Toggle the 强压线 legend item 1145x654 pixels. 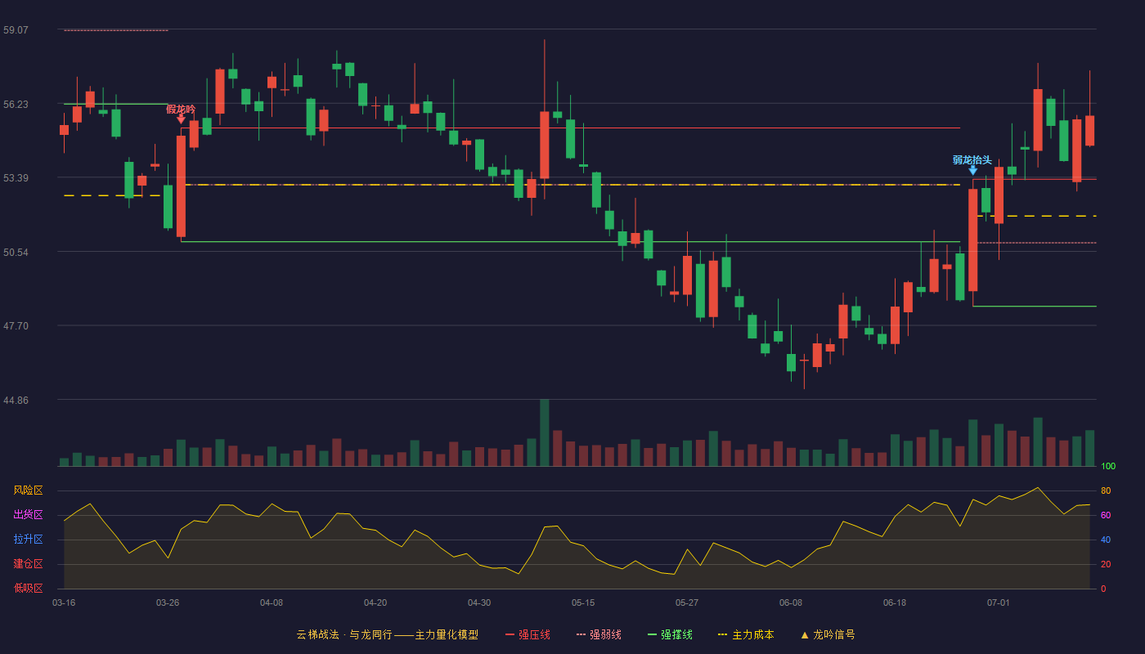click(x=528, y=634)
